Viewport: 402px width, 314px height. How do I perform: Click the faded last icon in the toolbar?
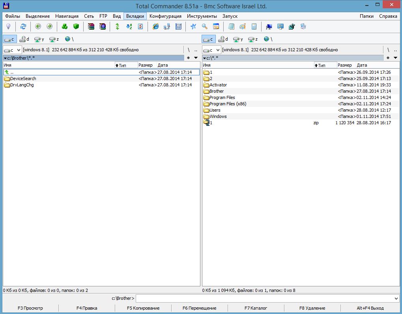tap(303, 26)
